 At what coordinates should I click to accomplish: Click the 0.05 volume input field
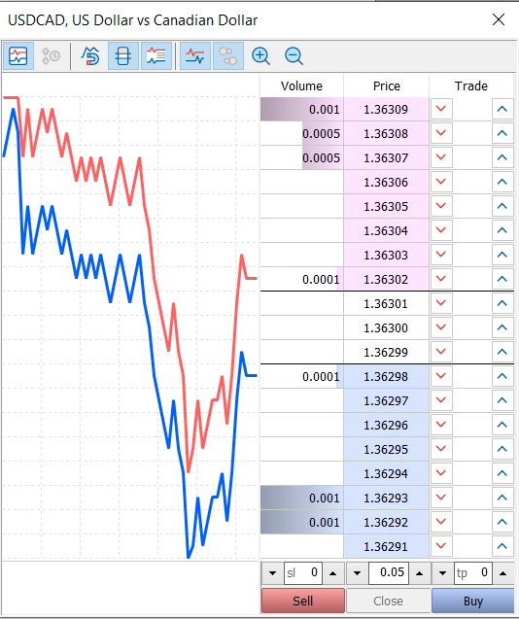coord(389,573)
